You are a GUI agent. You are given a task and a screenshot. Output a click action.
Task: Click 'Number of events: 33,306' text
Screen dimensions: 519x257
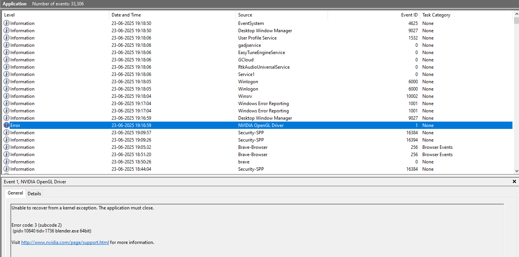[58, 4]
